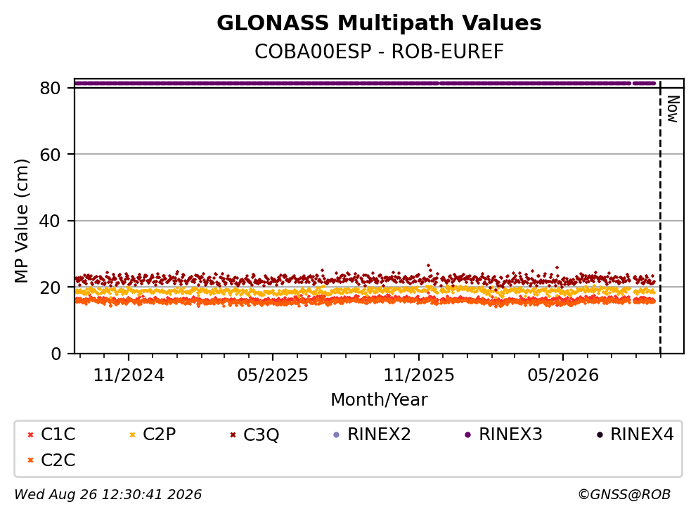Click the MP Value (cm) axis label

[21, 221]
